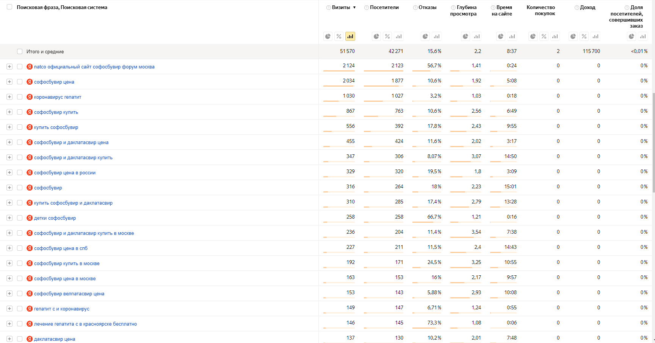Select bar chart icon under Отказы column

(437, 36)
